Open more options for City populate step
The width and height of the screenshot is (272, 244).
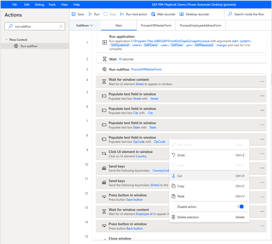point(262,110)
